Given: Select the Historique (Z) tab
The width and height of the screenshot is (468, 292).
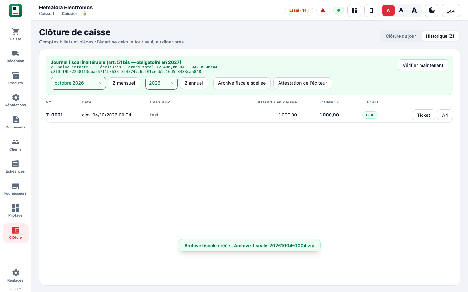Looking at the screenshot, I should click(440, 36).
